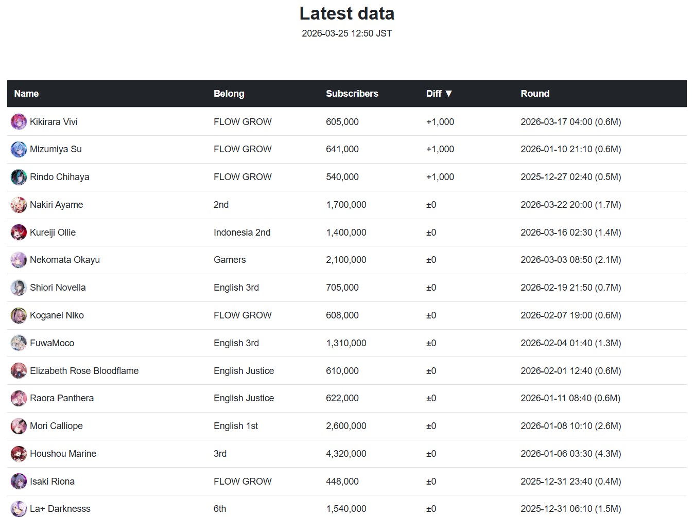694x517 pixels.
Task: Open Nakiri Ayame name link
Action: (57, 205)
